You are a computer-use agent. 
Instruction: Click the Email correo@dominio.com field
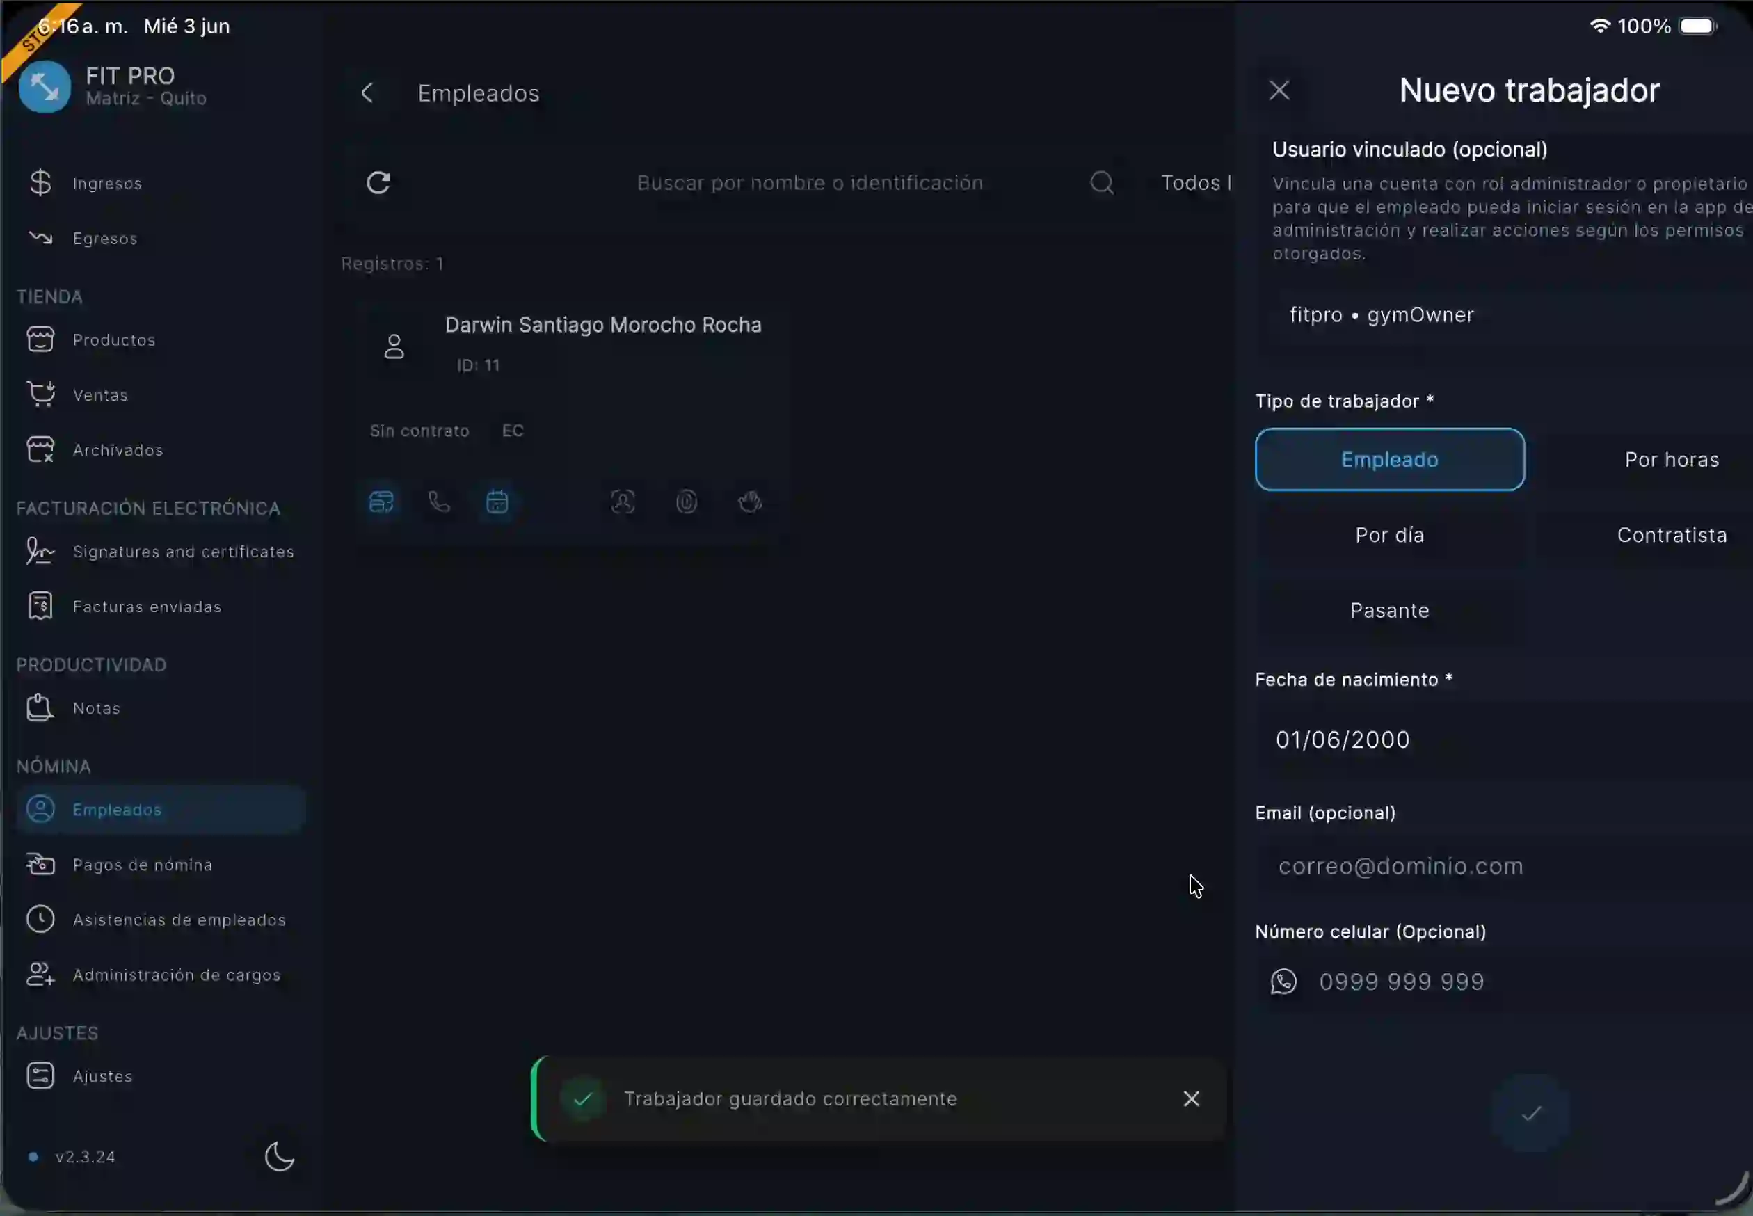pyautogui.click(x=1504, y=866)
